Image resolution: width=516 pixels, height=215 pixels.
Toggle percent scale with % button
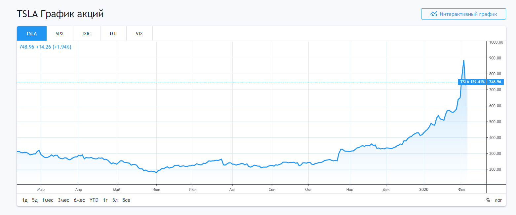click(488, 200)
